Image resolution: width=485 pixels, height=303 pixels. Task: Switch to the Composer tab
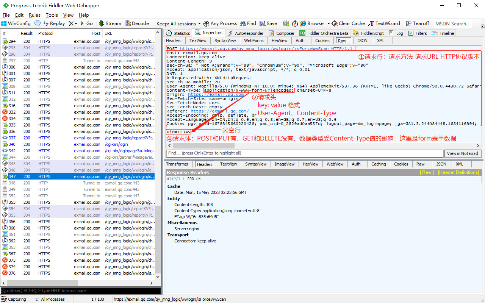click(282, 33)
